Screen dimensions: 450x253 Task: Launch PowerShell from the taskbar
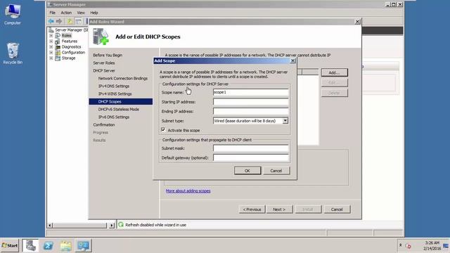[49, 245]
